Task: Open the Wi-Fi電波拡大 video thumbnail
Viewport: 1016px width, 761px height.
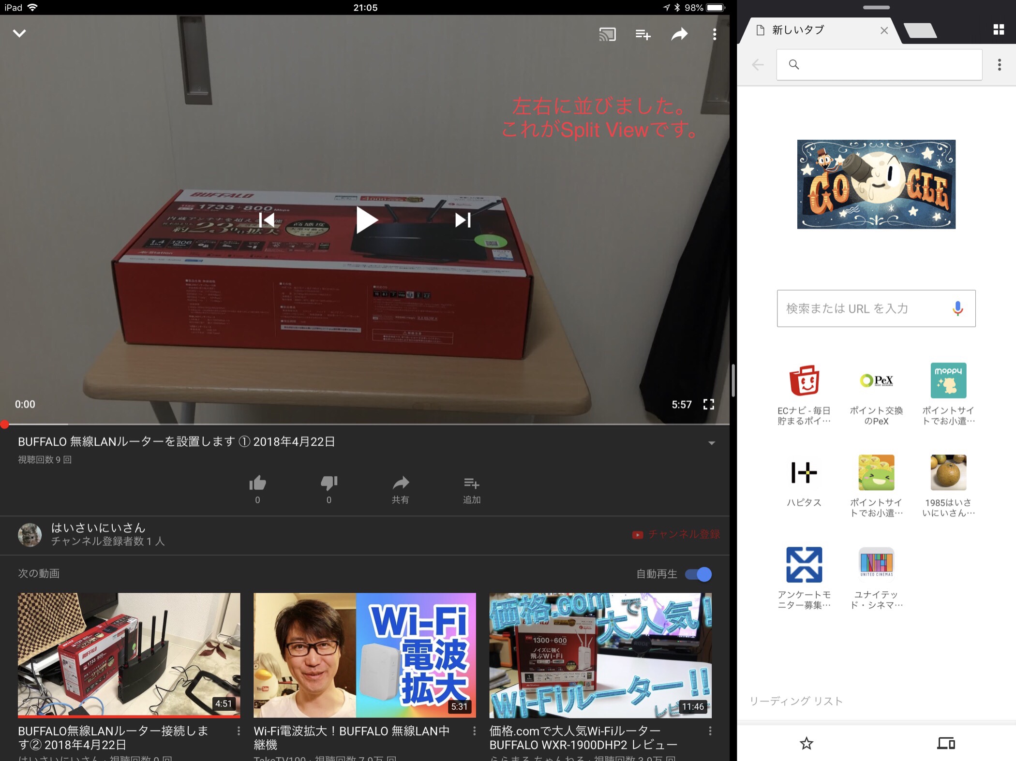Action: click(x=365, y=655)
